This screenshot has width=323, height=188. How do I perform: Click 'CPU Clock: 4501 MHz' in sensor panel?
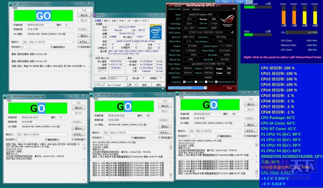coord(299,41)
